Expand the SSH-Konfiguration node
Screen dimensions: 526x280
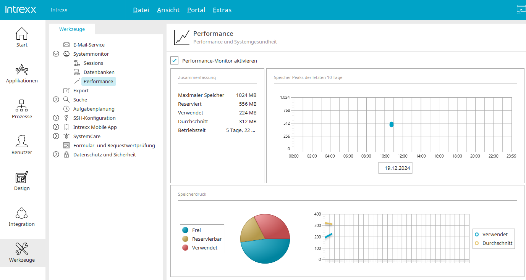tap(56, 118)
